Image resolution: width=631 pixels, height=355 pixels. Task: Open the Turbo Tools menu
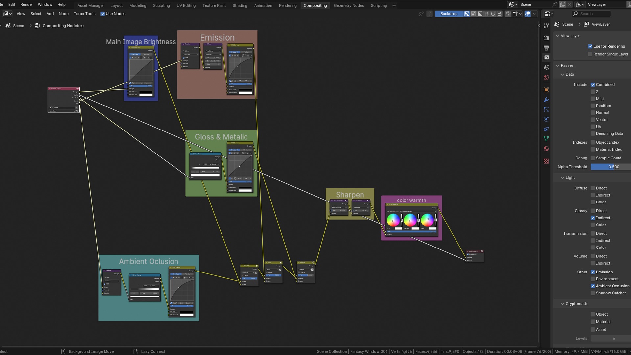[84, 14]
